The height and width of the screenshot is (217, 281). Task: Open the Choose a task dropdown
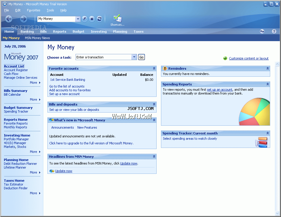(134, 57)
